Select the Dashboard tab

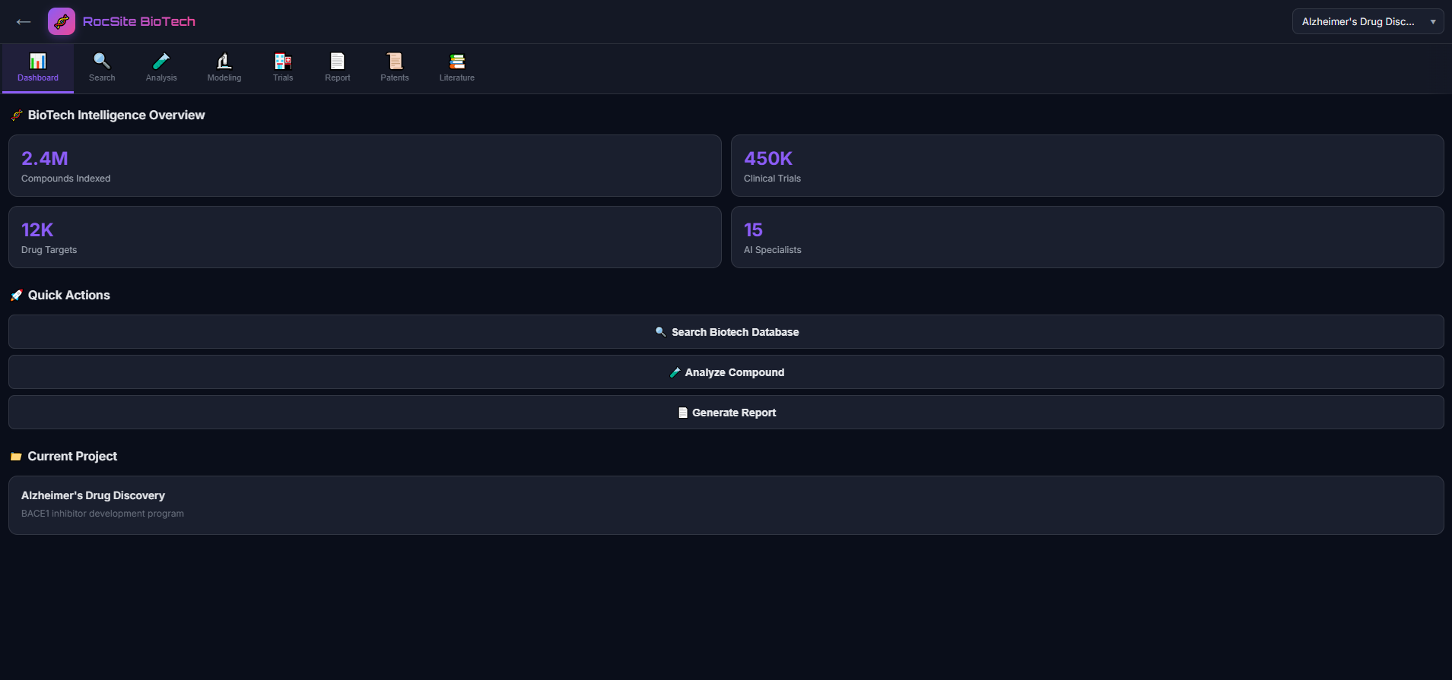click(38, 67)
